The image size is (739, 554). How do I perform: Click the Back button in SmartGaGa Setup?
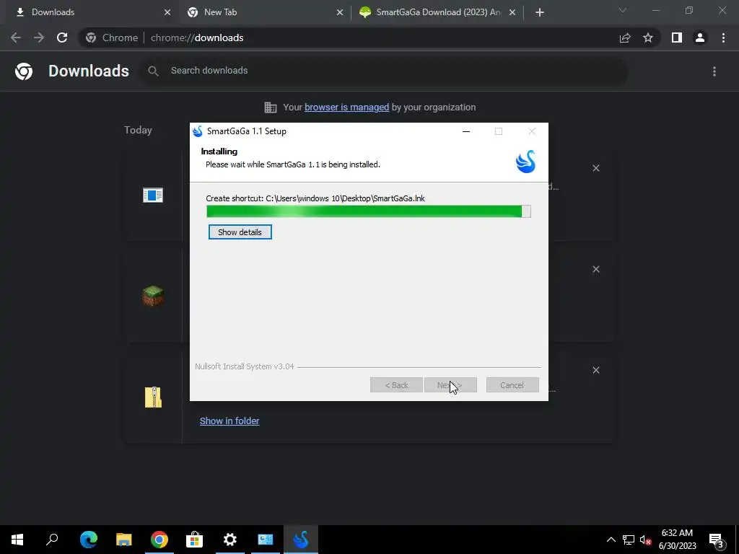point(396,385)
